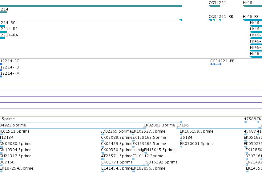The image size is (262, 173).
Task: Click the CK00330.3prime.contig label
Action: [x=123, y=150]
